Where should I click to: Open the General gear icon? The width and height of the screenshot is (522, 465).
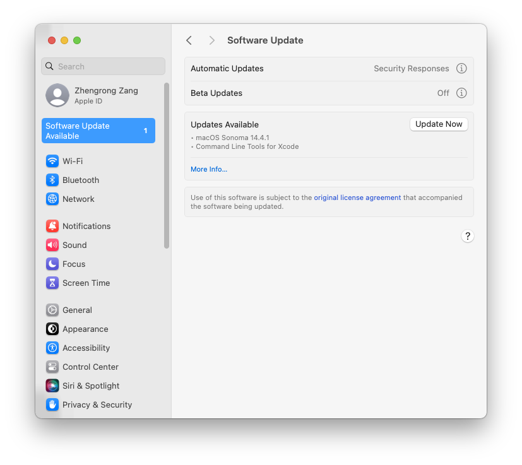pos(52,310)
